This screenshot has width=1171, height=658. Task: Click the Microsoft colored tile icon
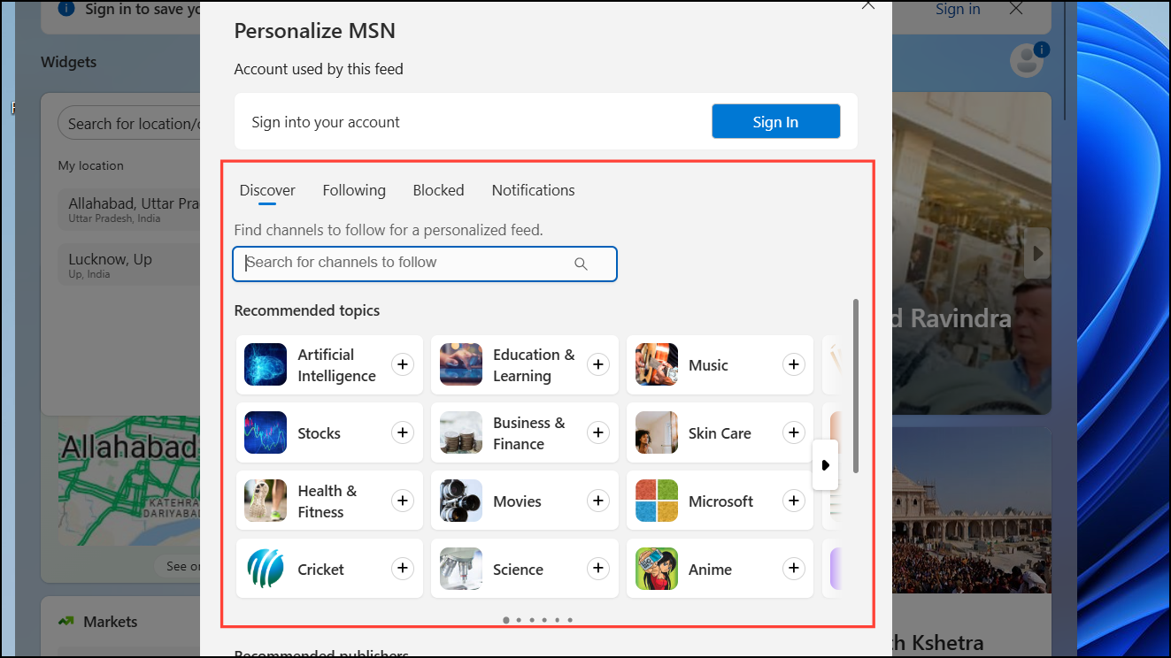[656, 501]
